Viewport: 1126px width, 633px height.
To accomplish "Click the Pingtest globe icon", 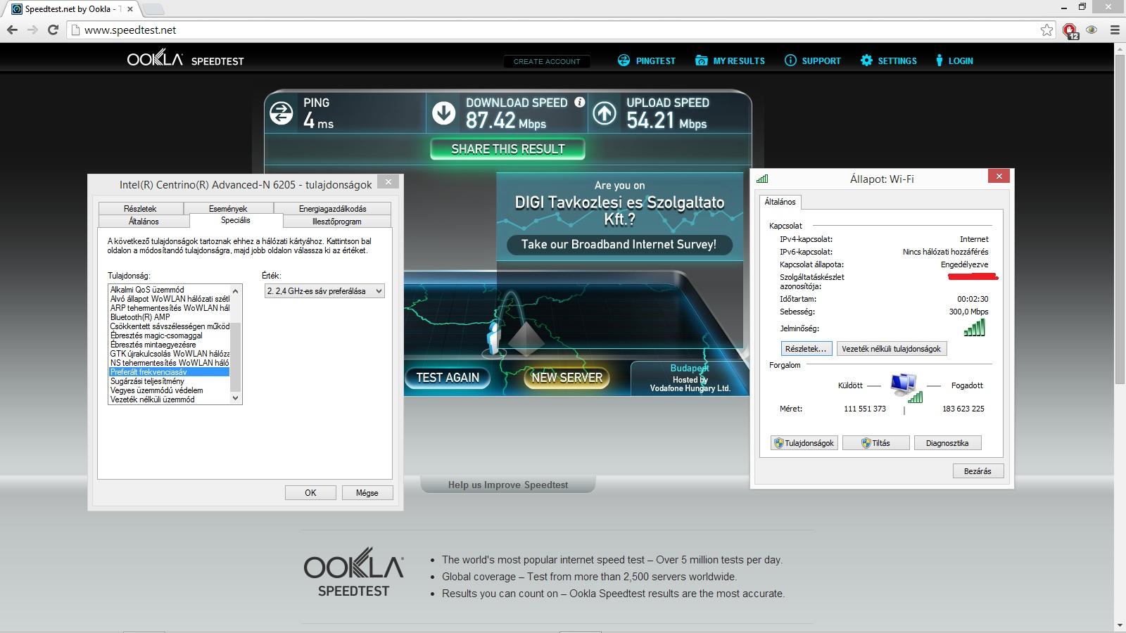I will (624, 60).
